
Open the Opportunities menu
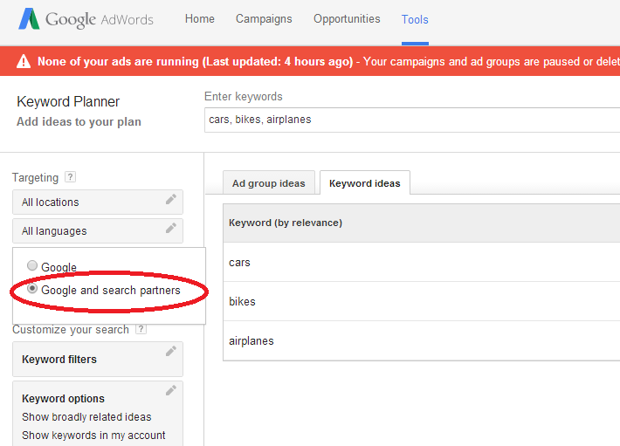(x=347, y=19)
